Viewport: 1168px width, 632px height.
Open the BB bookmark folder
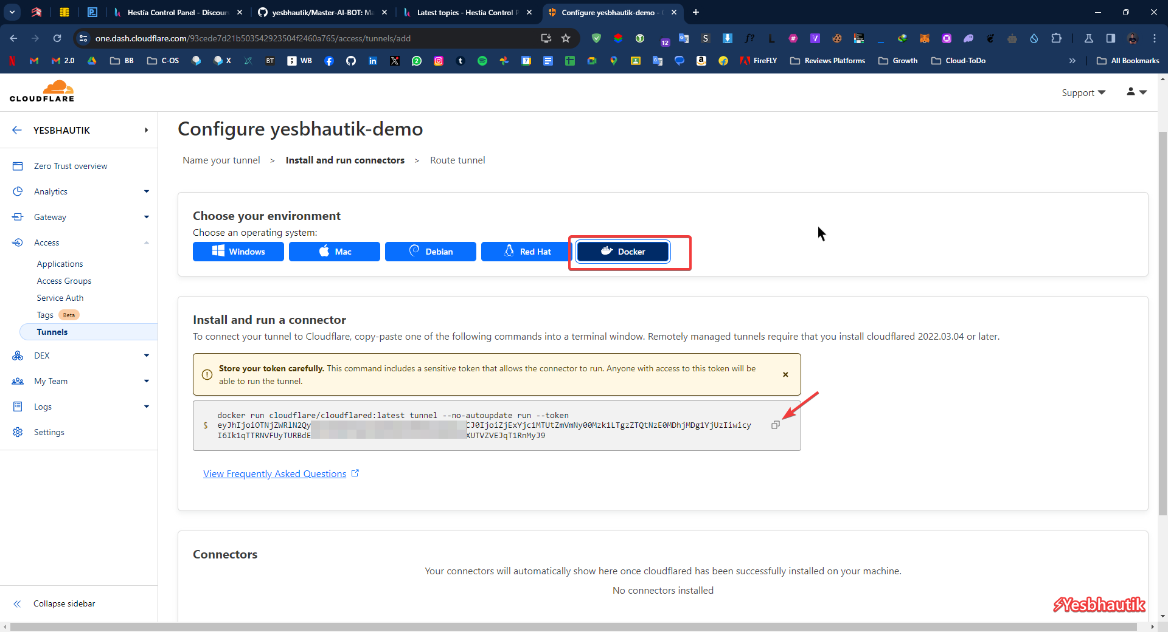pyautogui.click(x=122, y=61)
